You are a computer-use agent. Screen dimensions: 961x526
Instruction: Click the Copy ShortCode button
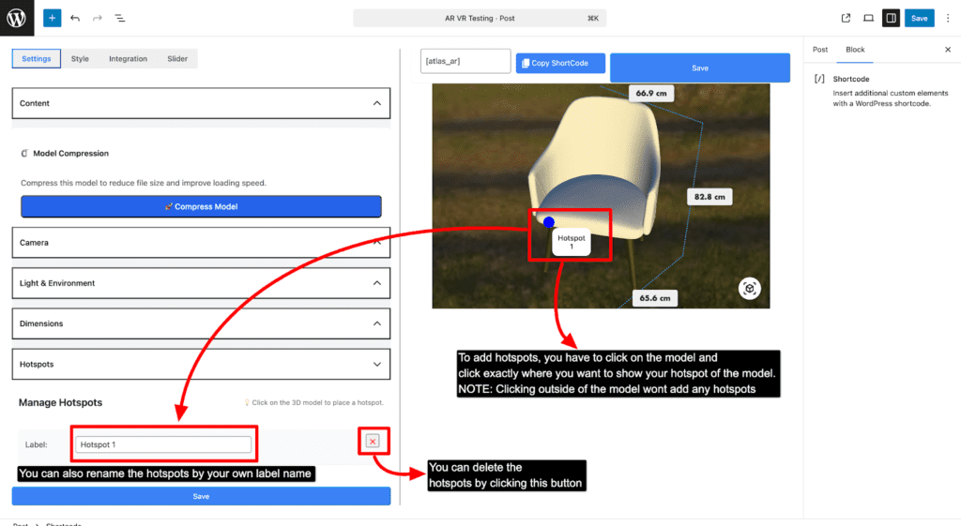pyautogui.click(x=560, y=63)
